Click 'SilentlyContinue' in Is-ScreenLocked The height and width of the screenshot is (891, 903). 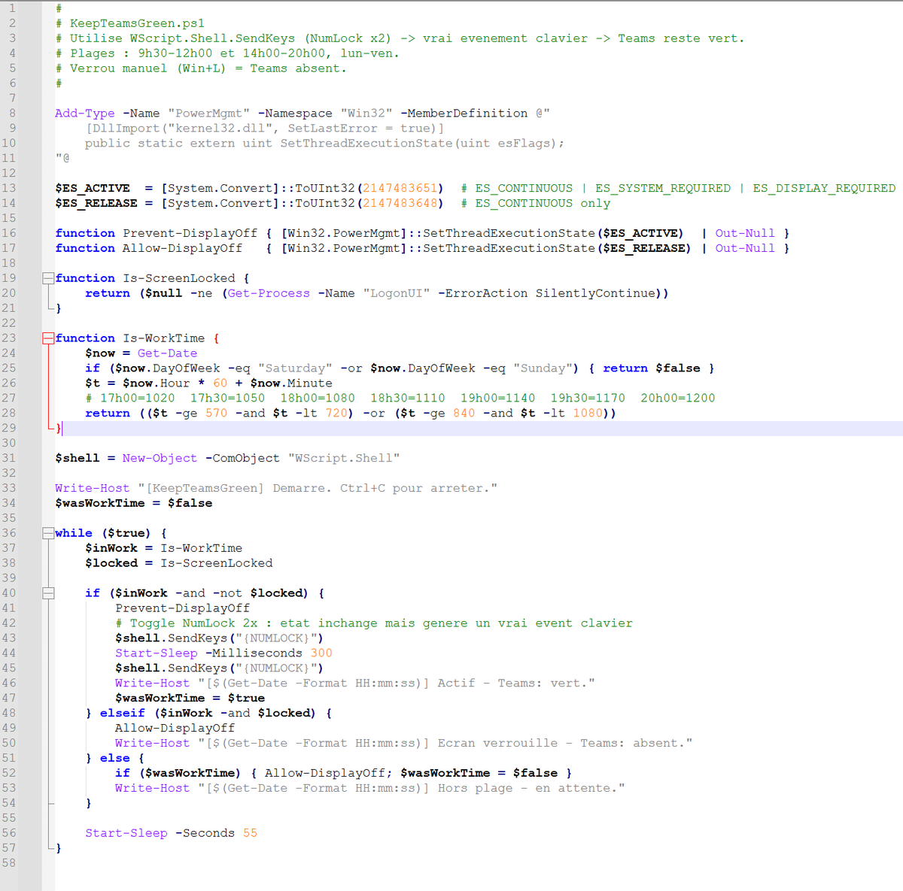[x=596, y=293]
